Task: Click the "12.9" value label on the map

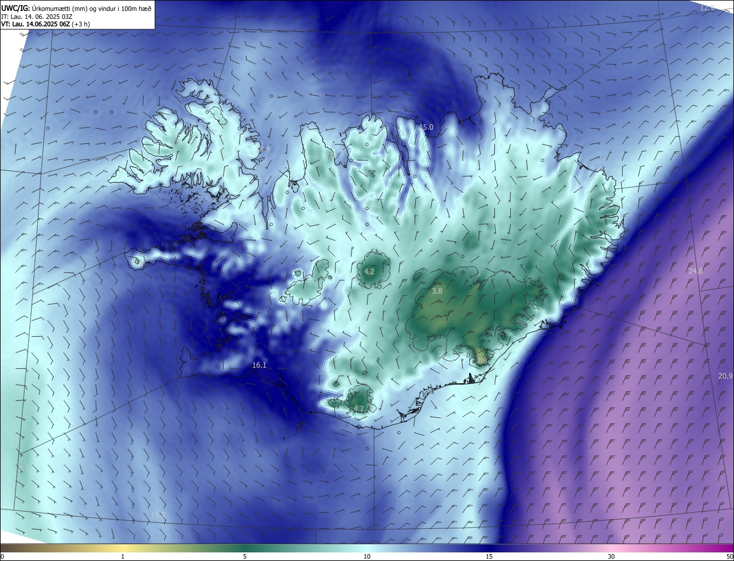Action: [x=708, y=7]
